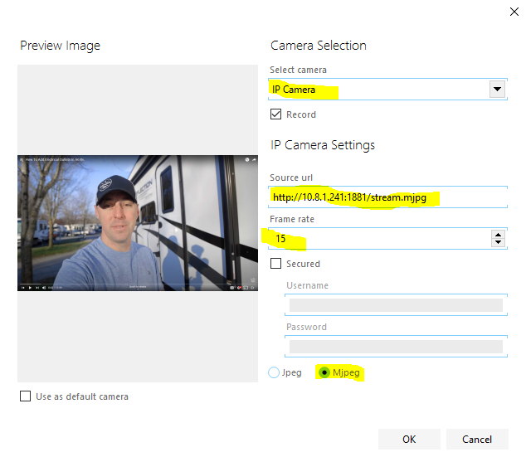Open the Select camera dropdown arrow

[497, 90]
